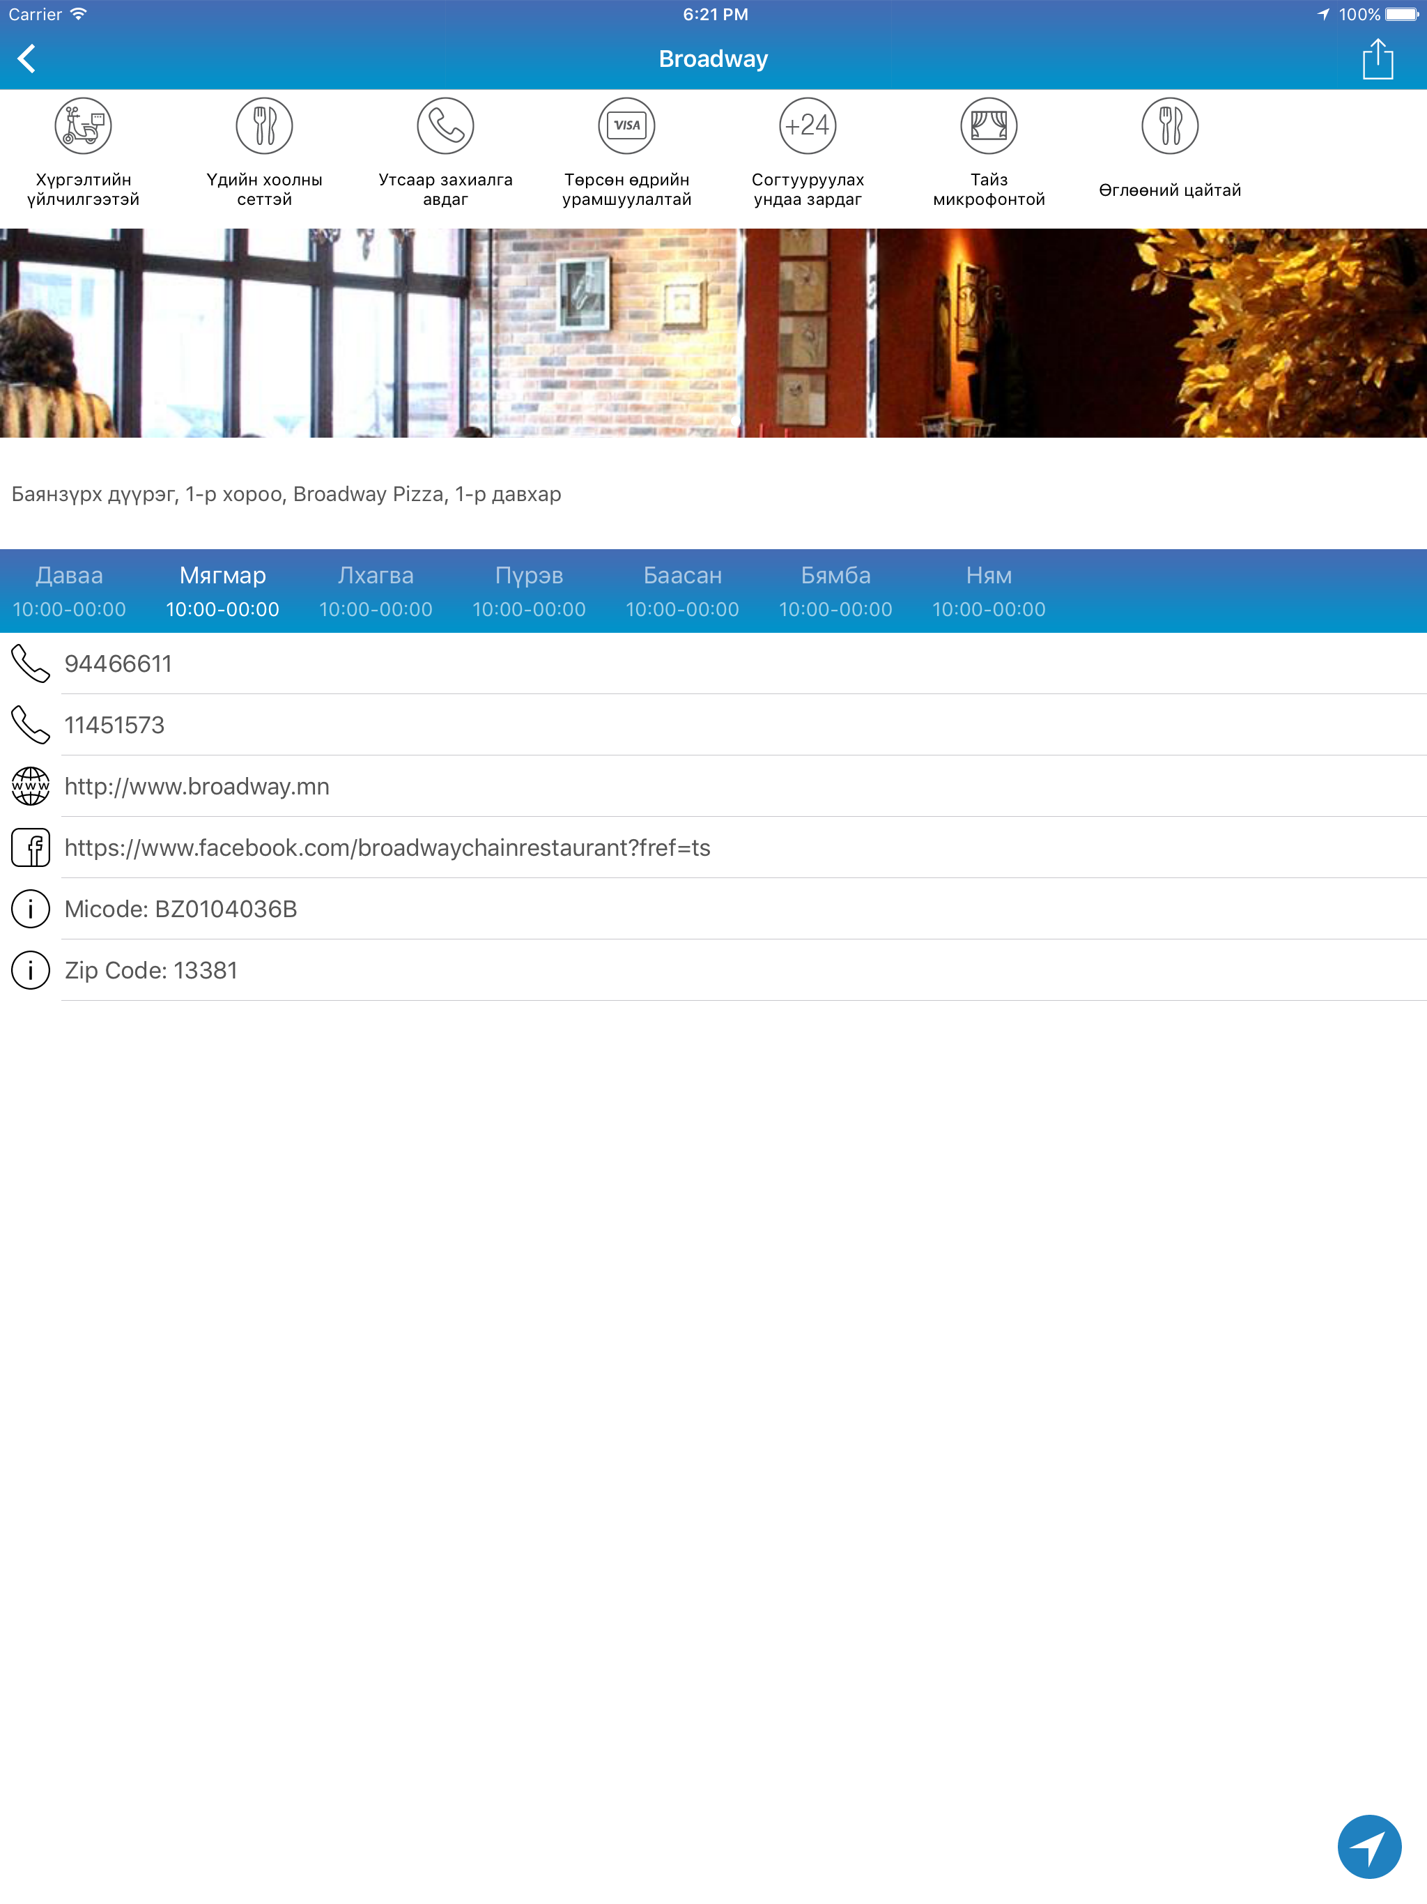
Task: Go back using the left chevron
Action: 26,59
